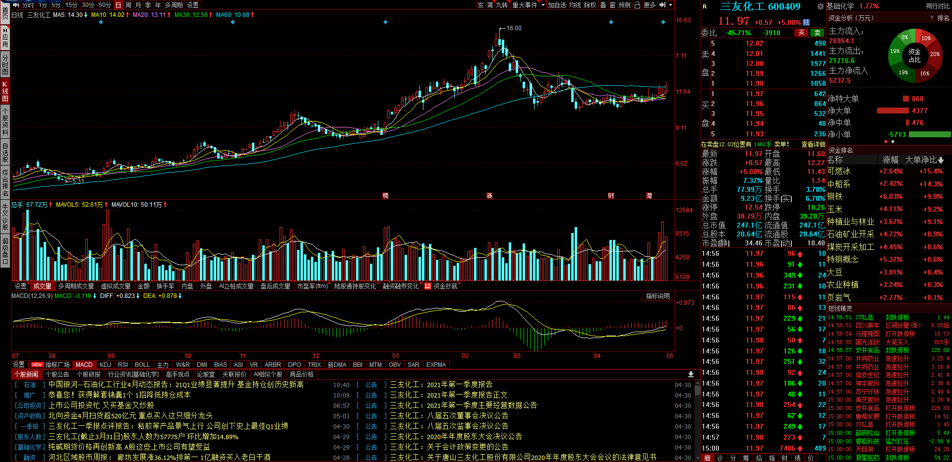Click the 查看详细 details link

813,144
